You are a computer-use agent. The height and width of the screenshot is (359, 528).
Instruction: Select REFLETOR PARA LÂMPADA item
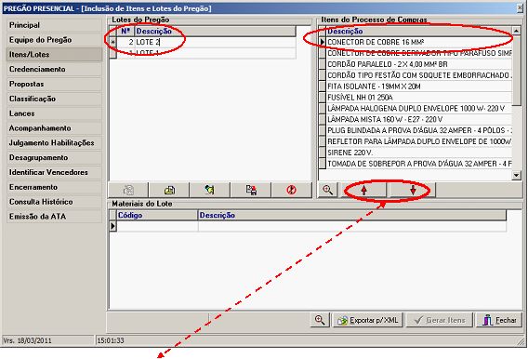point(419,141)
